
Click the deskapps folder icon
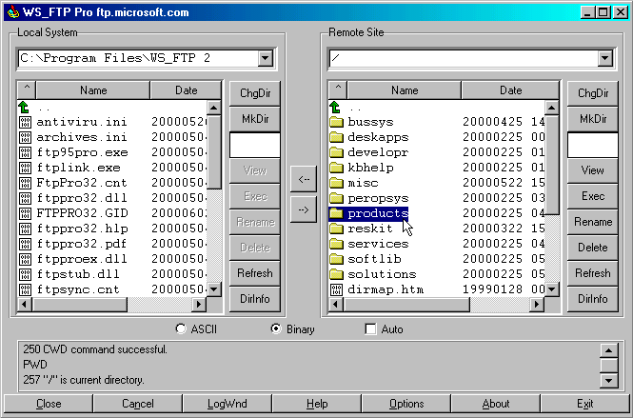(x=336, y=137)
